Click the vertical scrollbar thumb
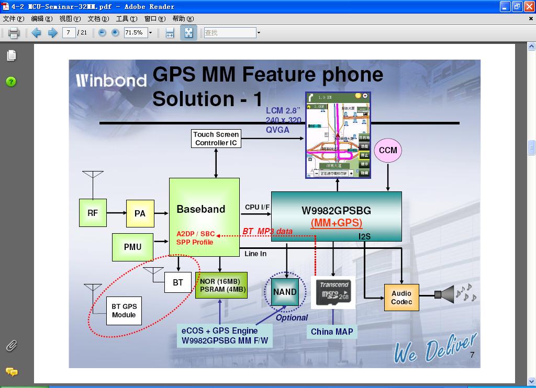Screen dimensions: 536x388 [x=532, y=147]
